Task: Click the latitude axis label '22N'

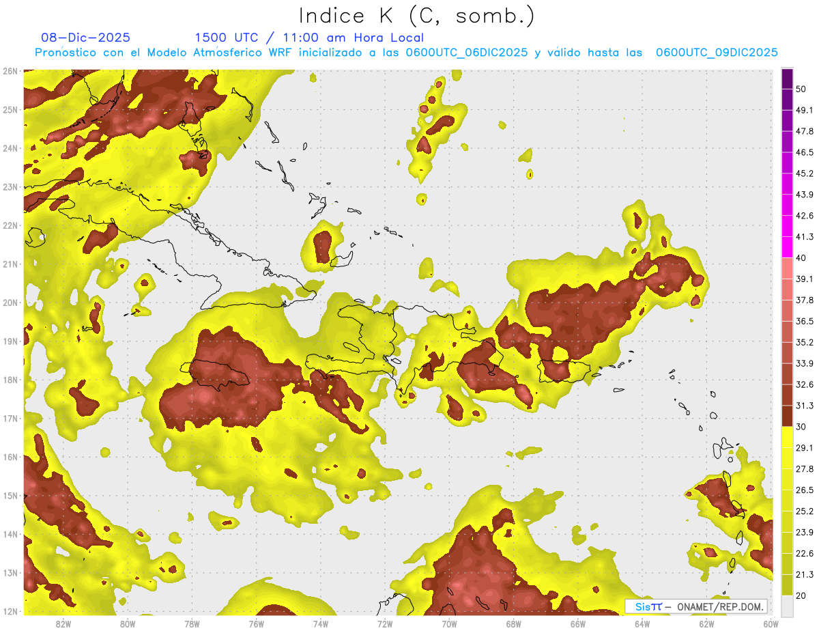Action: point(10,225)
